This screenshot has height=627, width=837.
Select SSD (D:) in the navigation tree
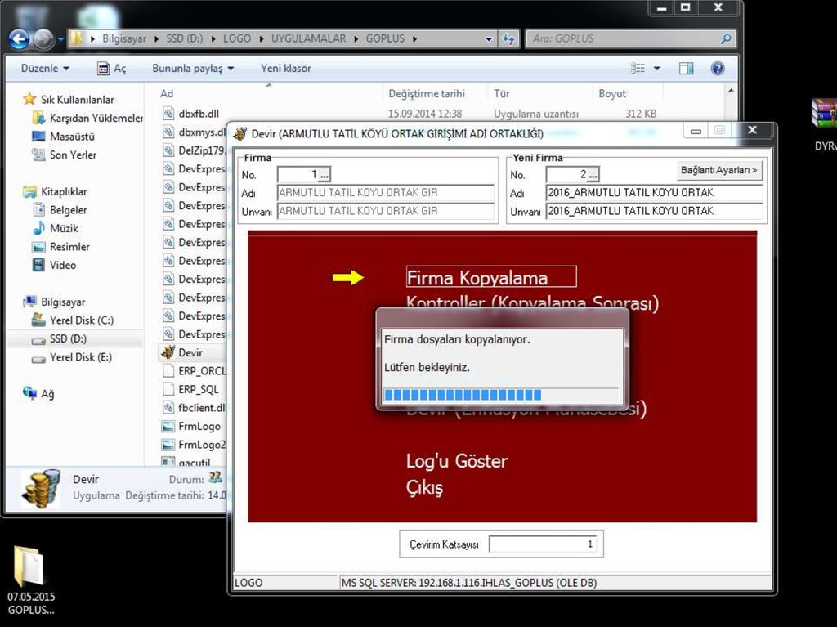pos(68,338)
